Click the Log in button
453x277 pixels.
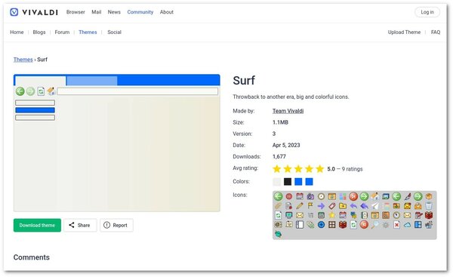427,12
